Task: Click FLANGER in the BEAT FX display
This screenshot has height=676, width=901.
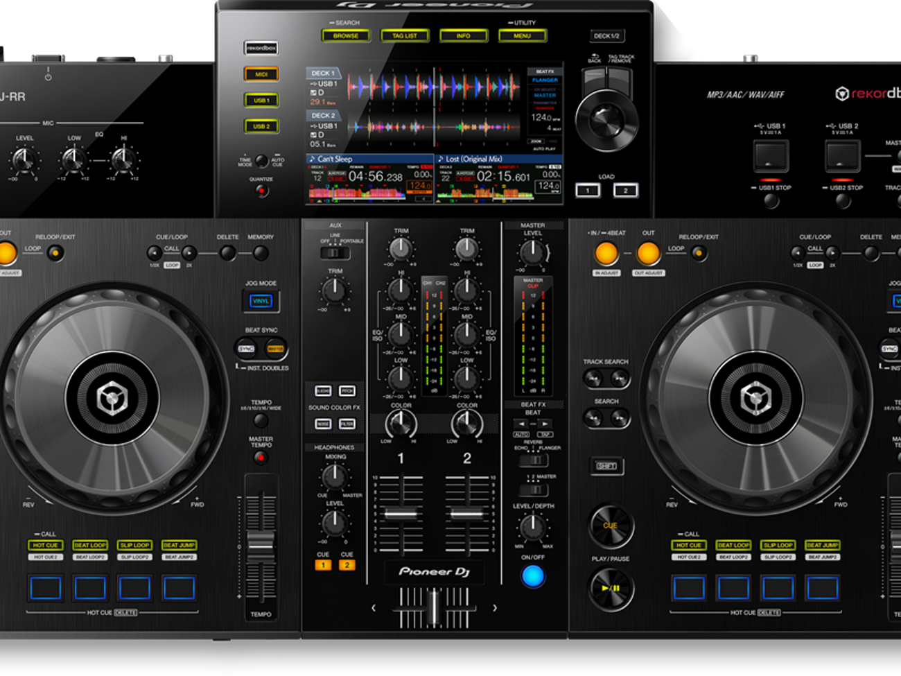Action: tap(545, 80)
